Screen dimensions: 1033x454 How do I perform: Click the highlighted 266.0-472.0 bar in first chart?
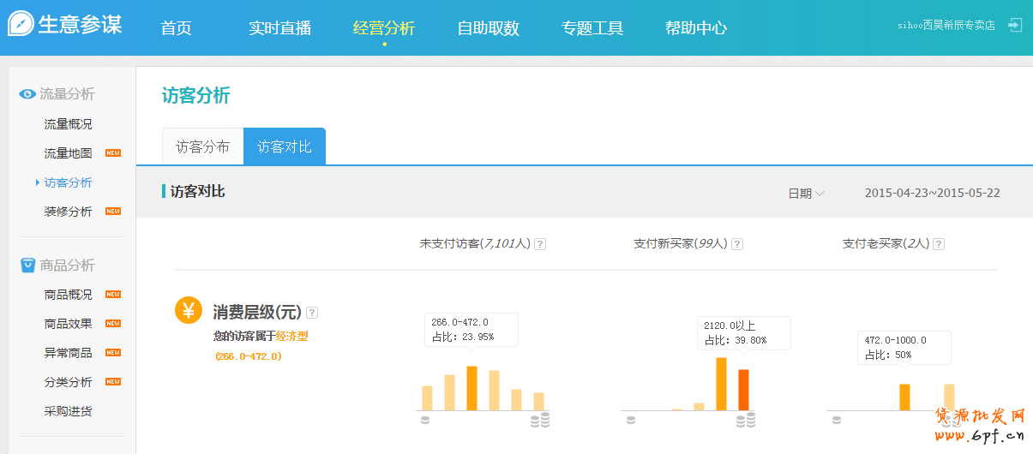(471, 389)
